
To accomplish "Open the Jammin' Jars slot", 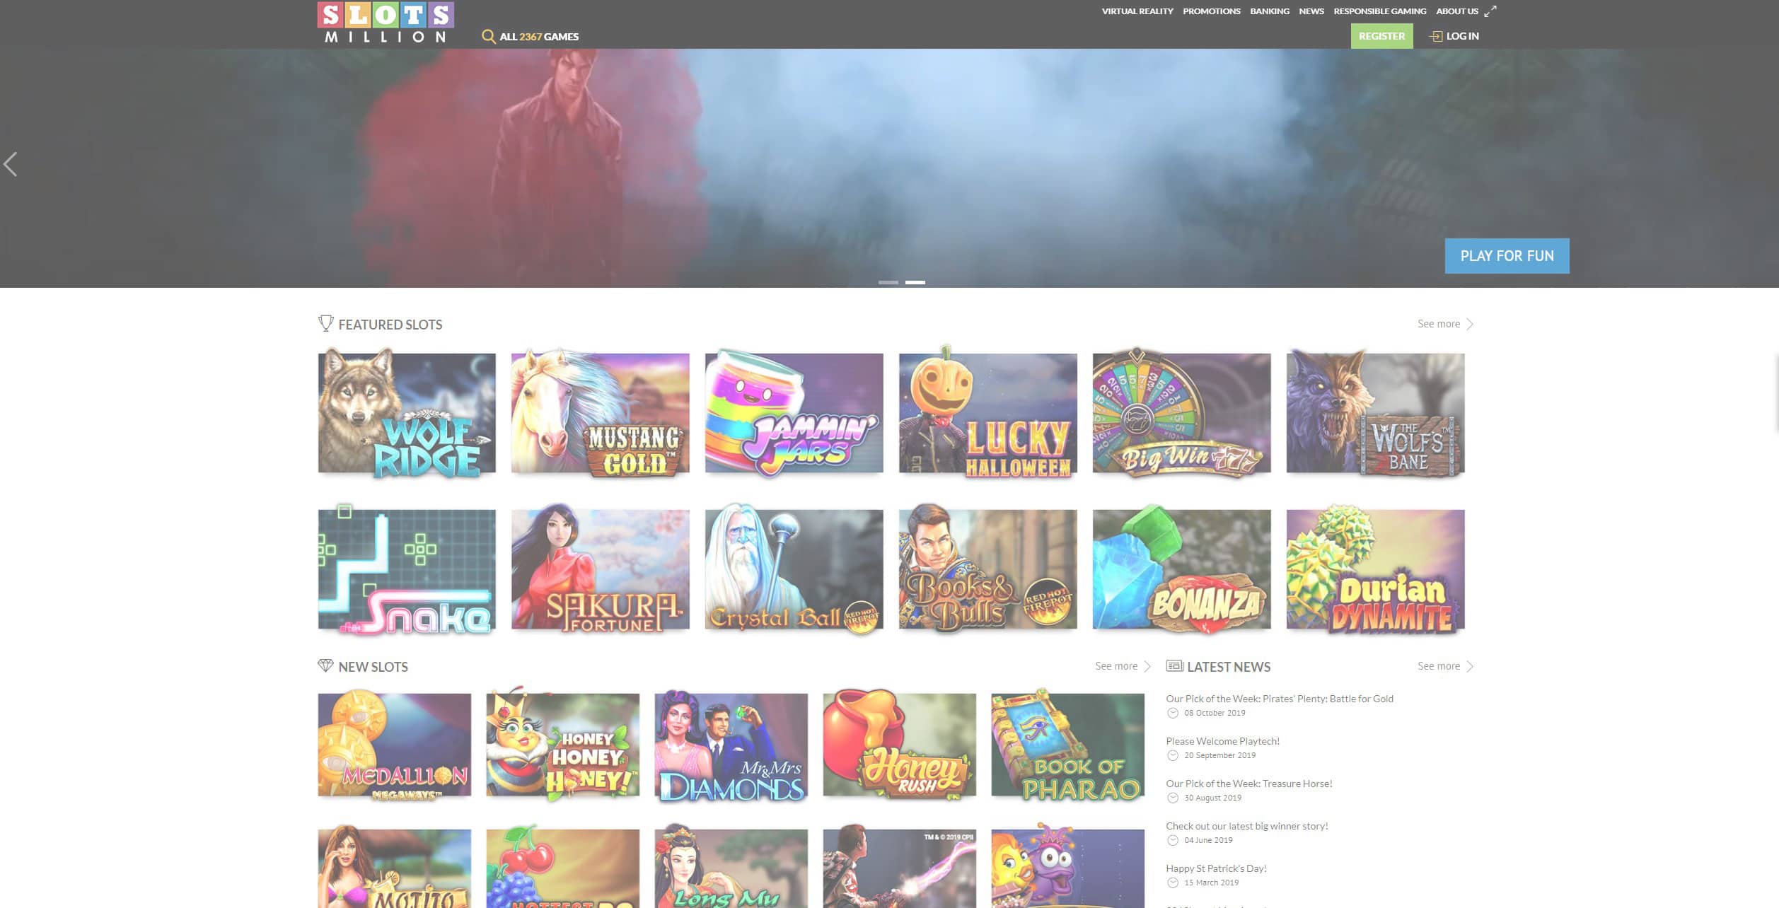I will [x=794, y=413].
